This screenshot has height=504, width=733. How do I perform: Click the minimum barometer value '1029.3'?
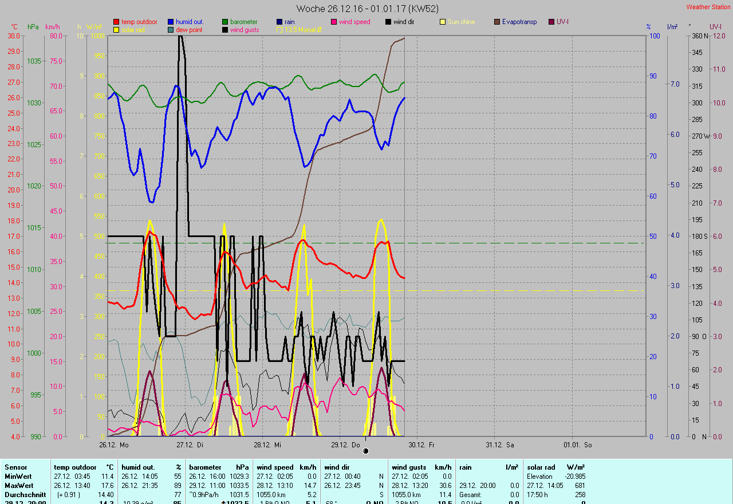pos(239,477)
